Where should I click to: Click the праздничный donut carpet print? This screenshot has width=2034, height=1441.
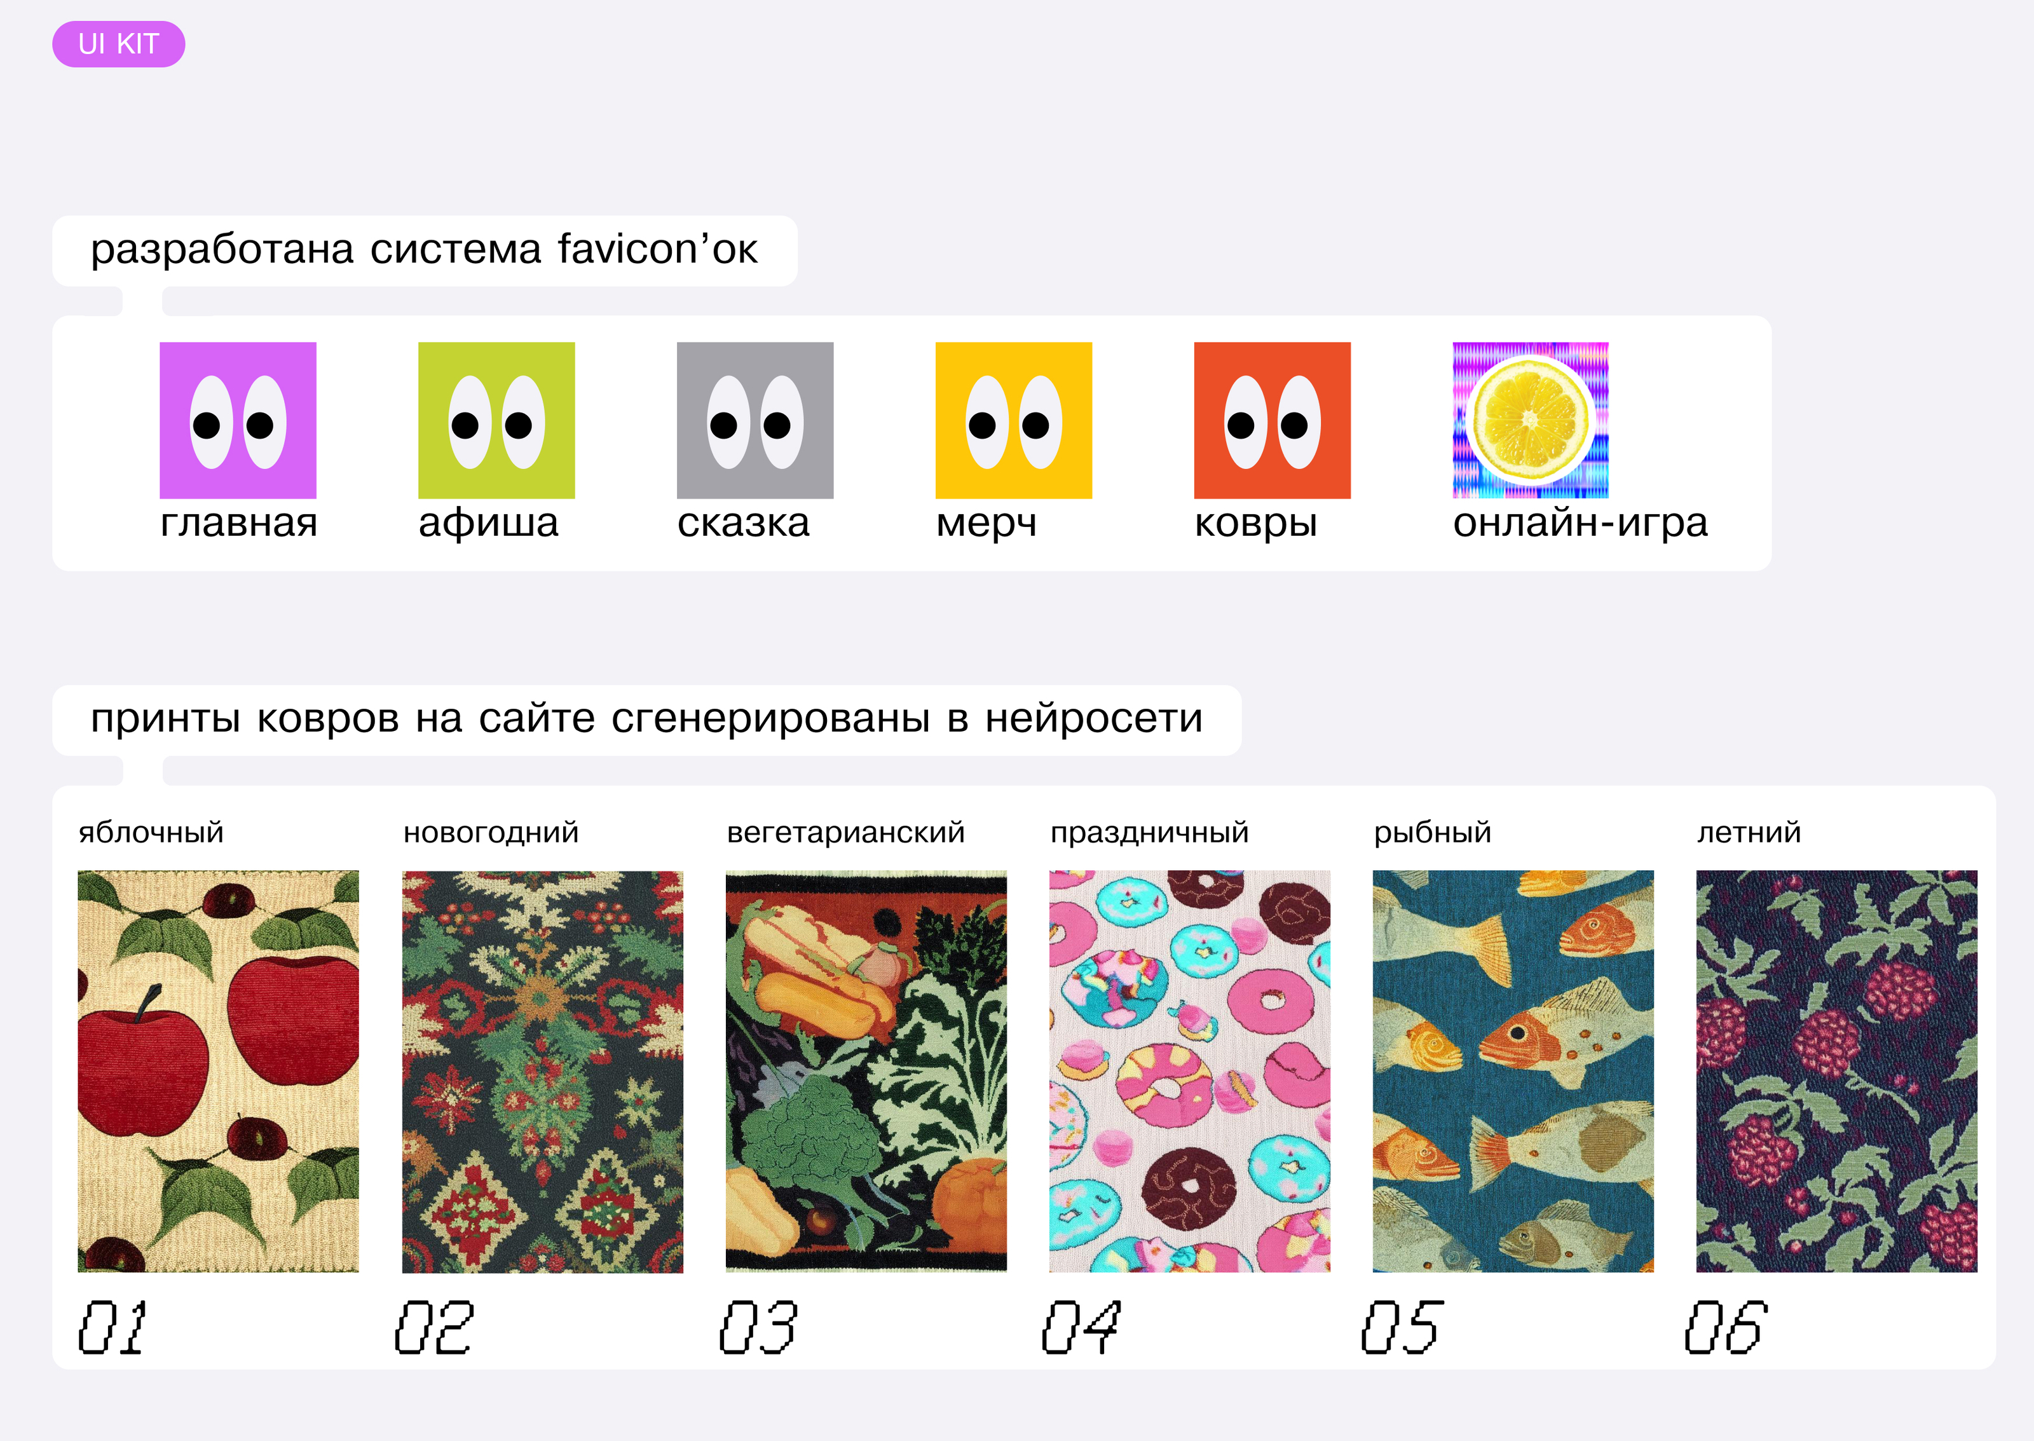coord(1189,1071)
